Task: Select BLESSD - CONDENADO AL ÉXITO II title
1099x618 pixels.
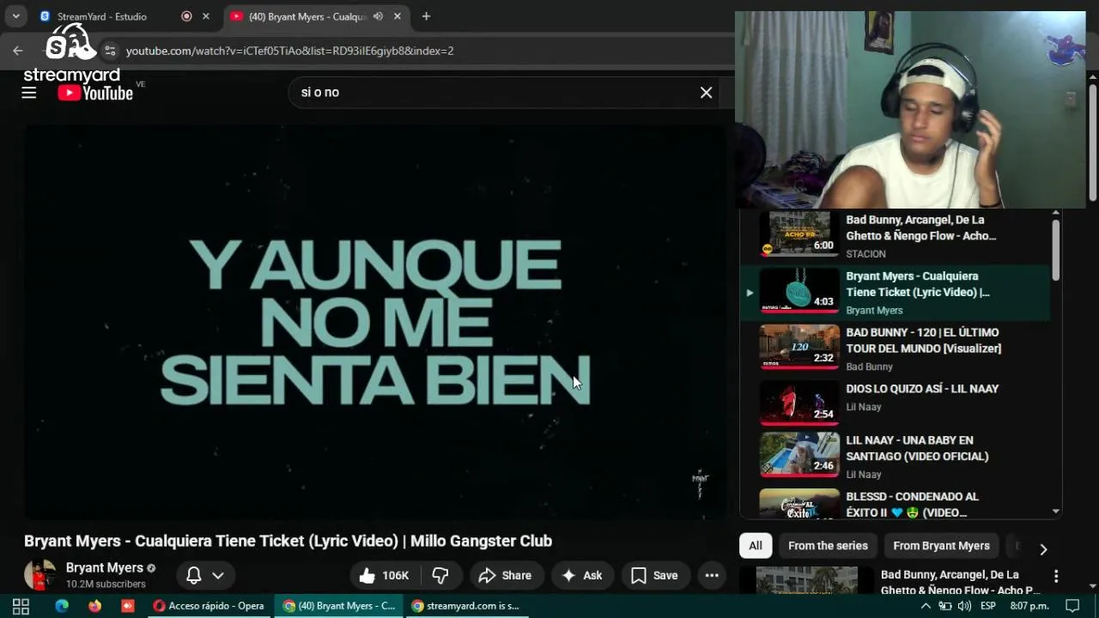Action: point(912,505)
